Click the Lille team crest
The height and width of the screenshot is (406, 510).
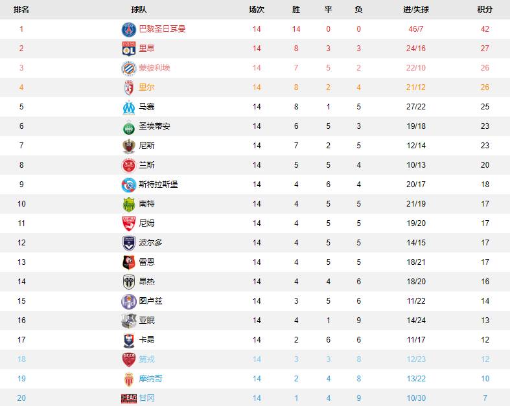pos(129,88)
